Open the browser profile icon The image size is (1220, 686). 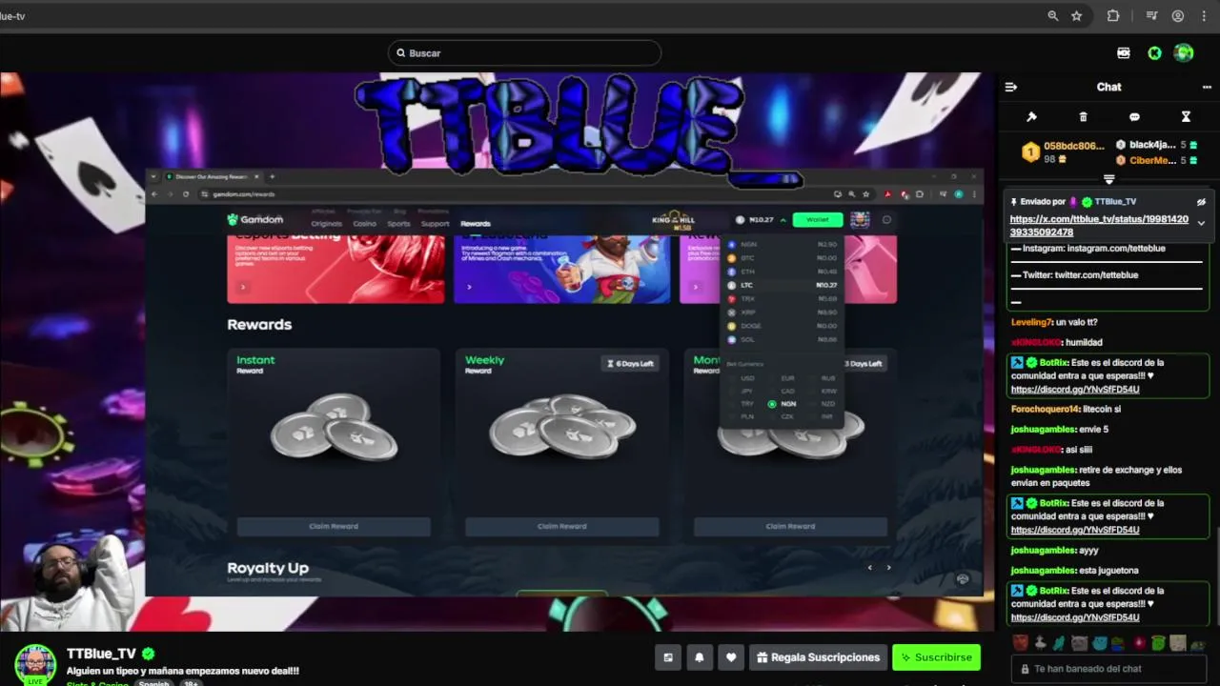[1178, 15]
